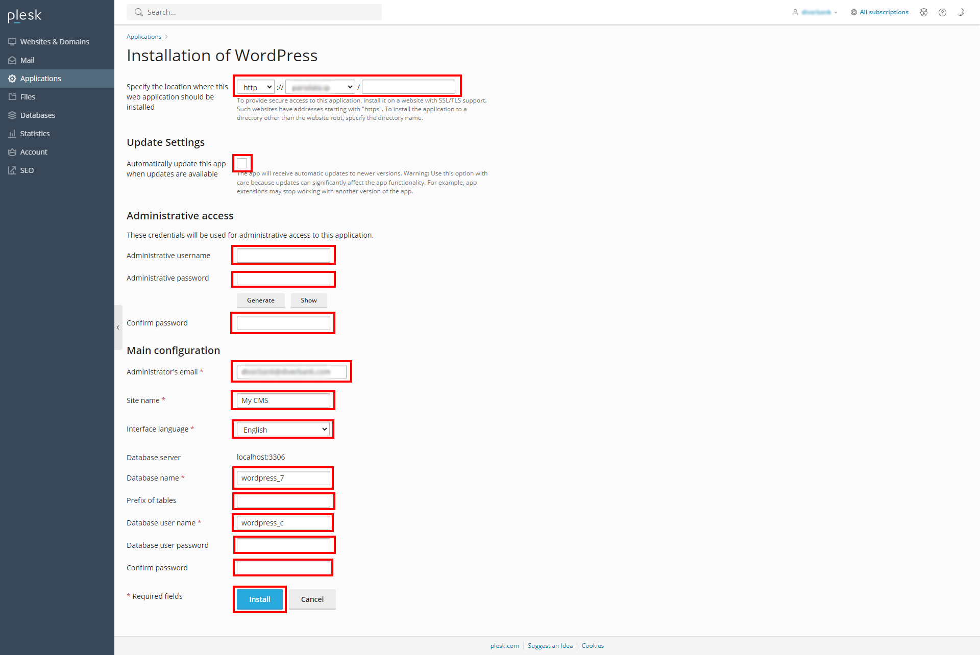The width and height of the screenshot is (980, 655).
Task: Generate an administrative password
Action: [261, 300]
